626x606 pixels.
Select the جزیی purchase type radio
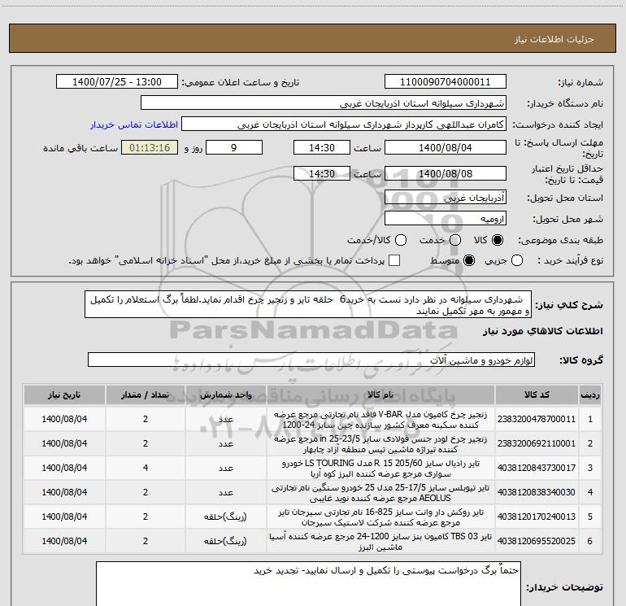[517, 261]
